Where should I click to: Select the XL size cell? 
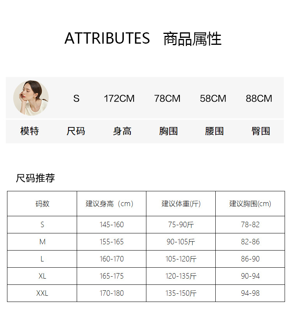point(42,276)
